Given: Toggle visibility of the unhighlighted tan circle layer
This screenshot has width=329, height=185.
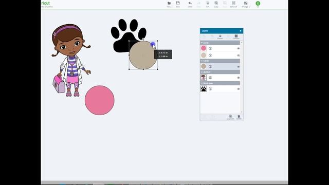Looking at the screenshot, I should click(238, 55).
